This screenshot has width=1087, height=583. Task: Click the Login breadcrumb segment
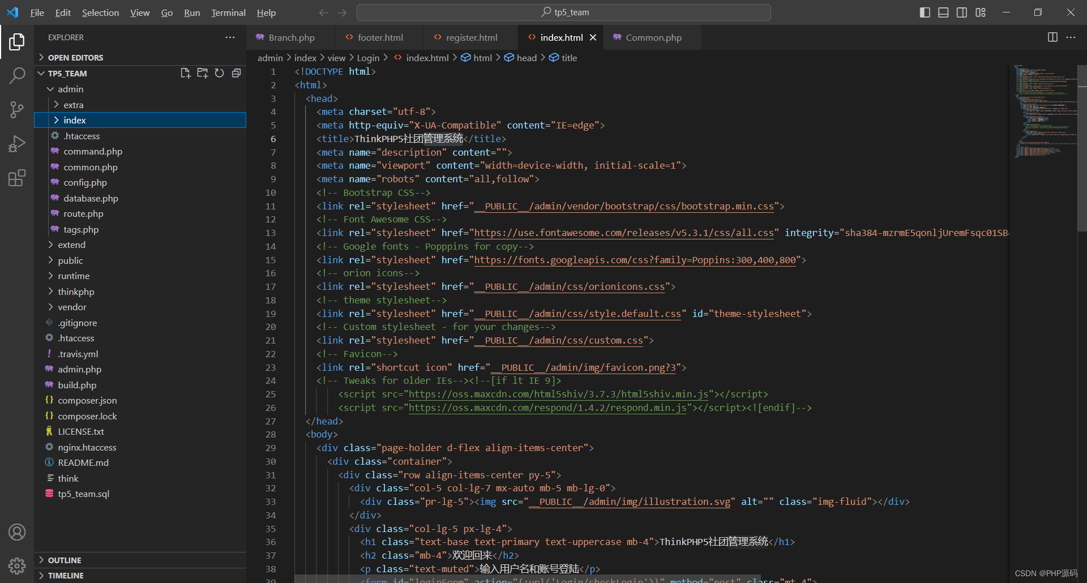368,58
